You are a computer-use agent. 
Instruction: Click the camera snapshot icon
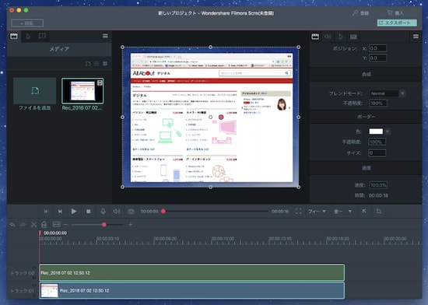[131, 212]
